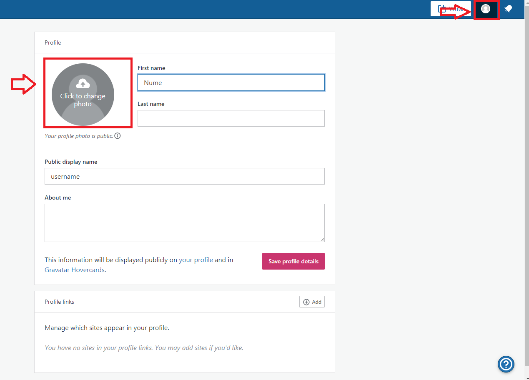Click the Write post button
The width and height of the screenshot is (529, 380).
point(450,9)
